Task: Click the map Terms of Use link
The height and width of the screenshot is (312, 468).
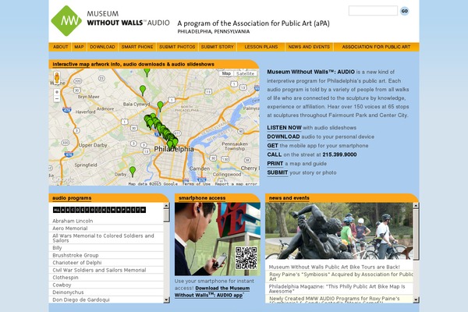Action: [x=197, y=184]
